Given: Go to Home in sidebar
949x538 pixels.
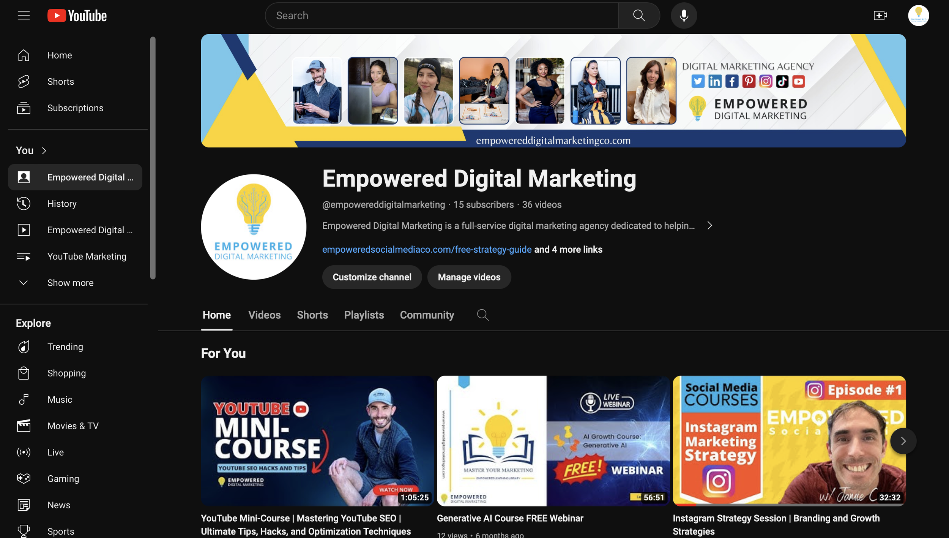Looking at the screenshot, I should pyautogui.click(x=75, y=55).
